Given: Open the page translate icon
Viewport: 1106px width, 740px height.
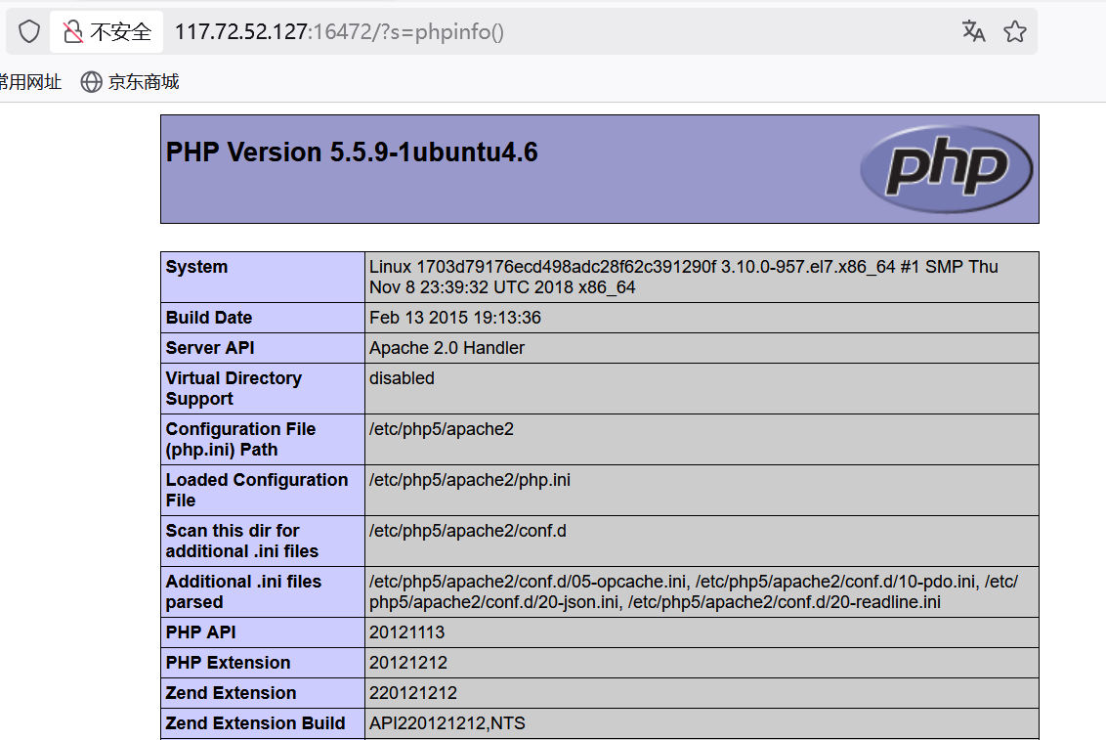Looking at the screenshot, I should pyautogui.click(x=973, y=30).
